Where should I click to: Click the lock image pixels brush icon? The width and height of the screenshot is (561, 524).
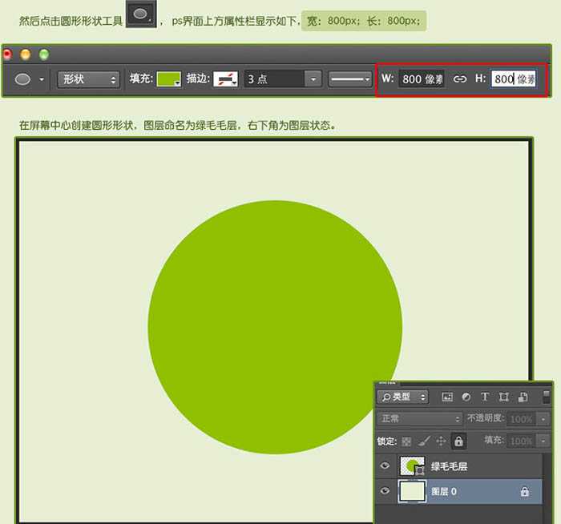tap(424, 441)
